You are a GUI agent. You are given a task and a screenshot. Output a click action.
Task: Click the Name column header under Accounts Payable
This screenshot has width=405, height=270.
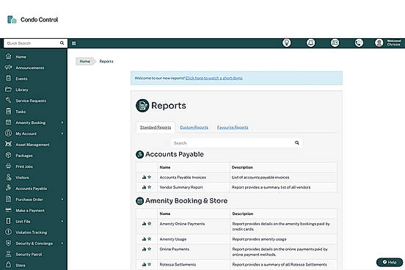click(165, 167)
